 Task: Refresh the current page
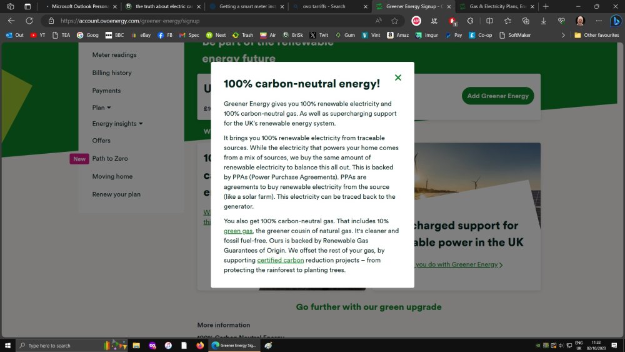[x=29, y=21]
